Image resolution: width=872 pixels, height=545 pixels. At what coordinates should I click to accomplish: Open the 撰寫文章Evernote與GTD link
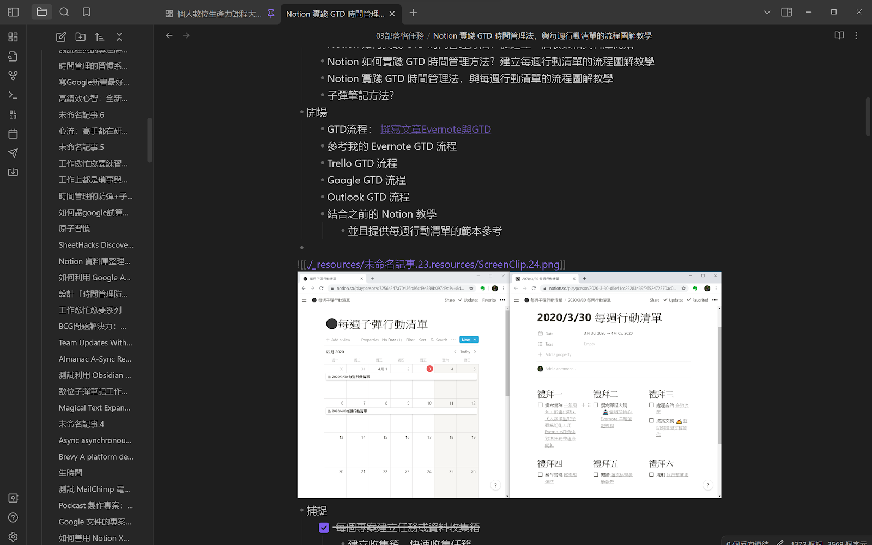[435, 130]
